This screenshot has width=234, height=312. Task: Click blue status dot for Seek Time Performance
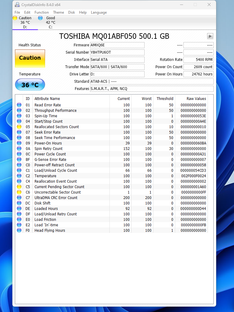pyautogui.click(x=19, y=138)
